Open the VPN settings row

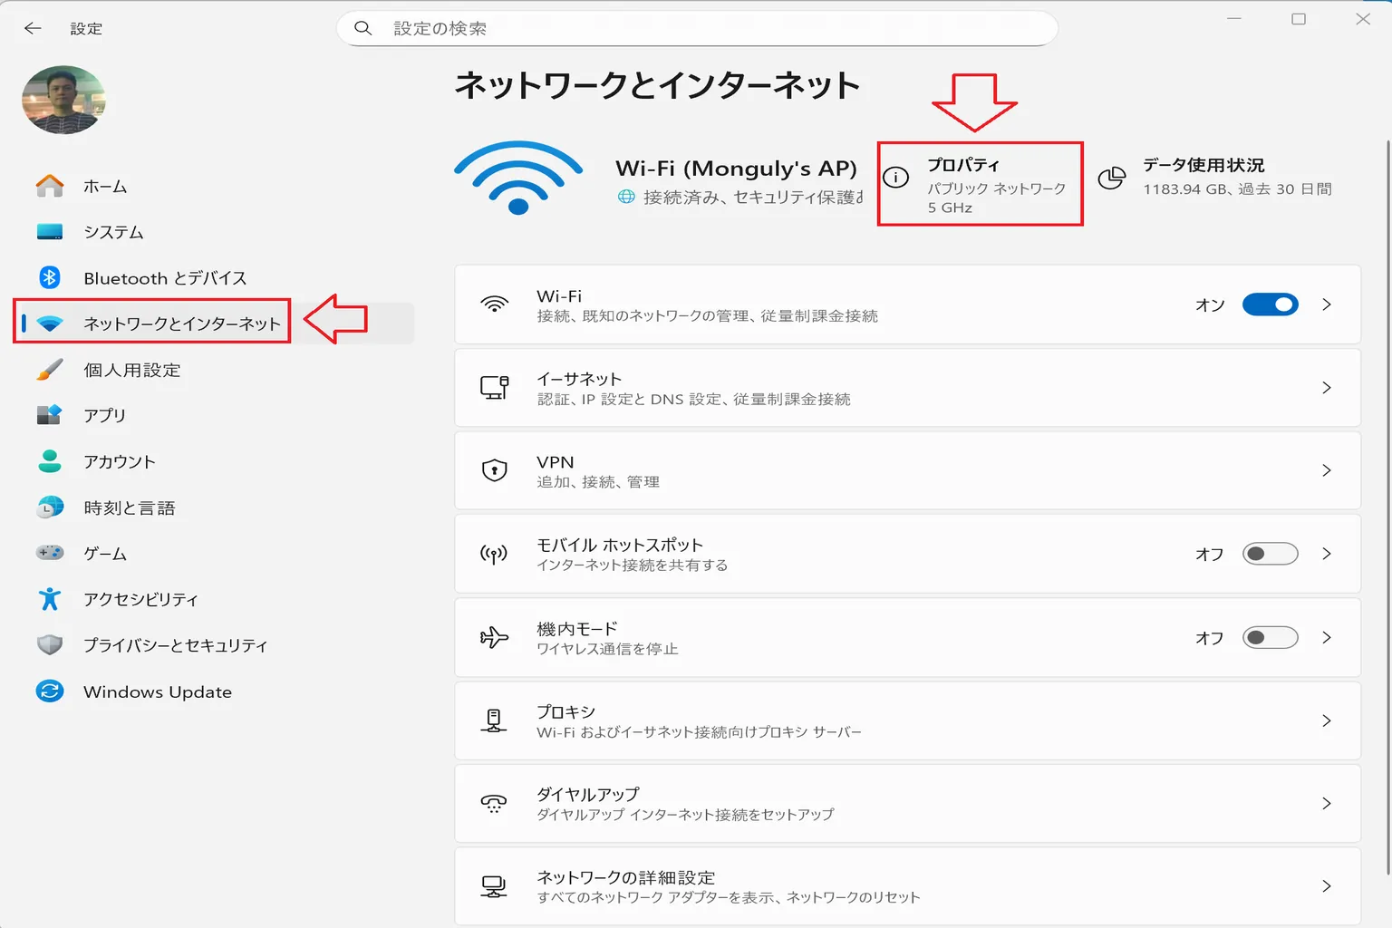click(x=907, y=470)
